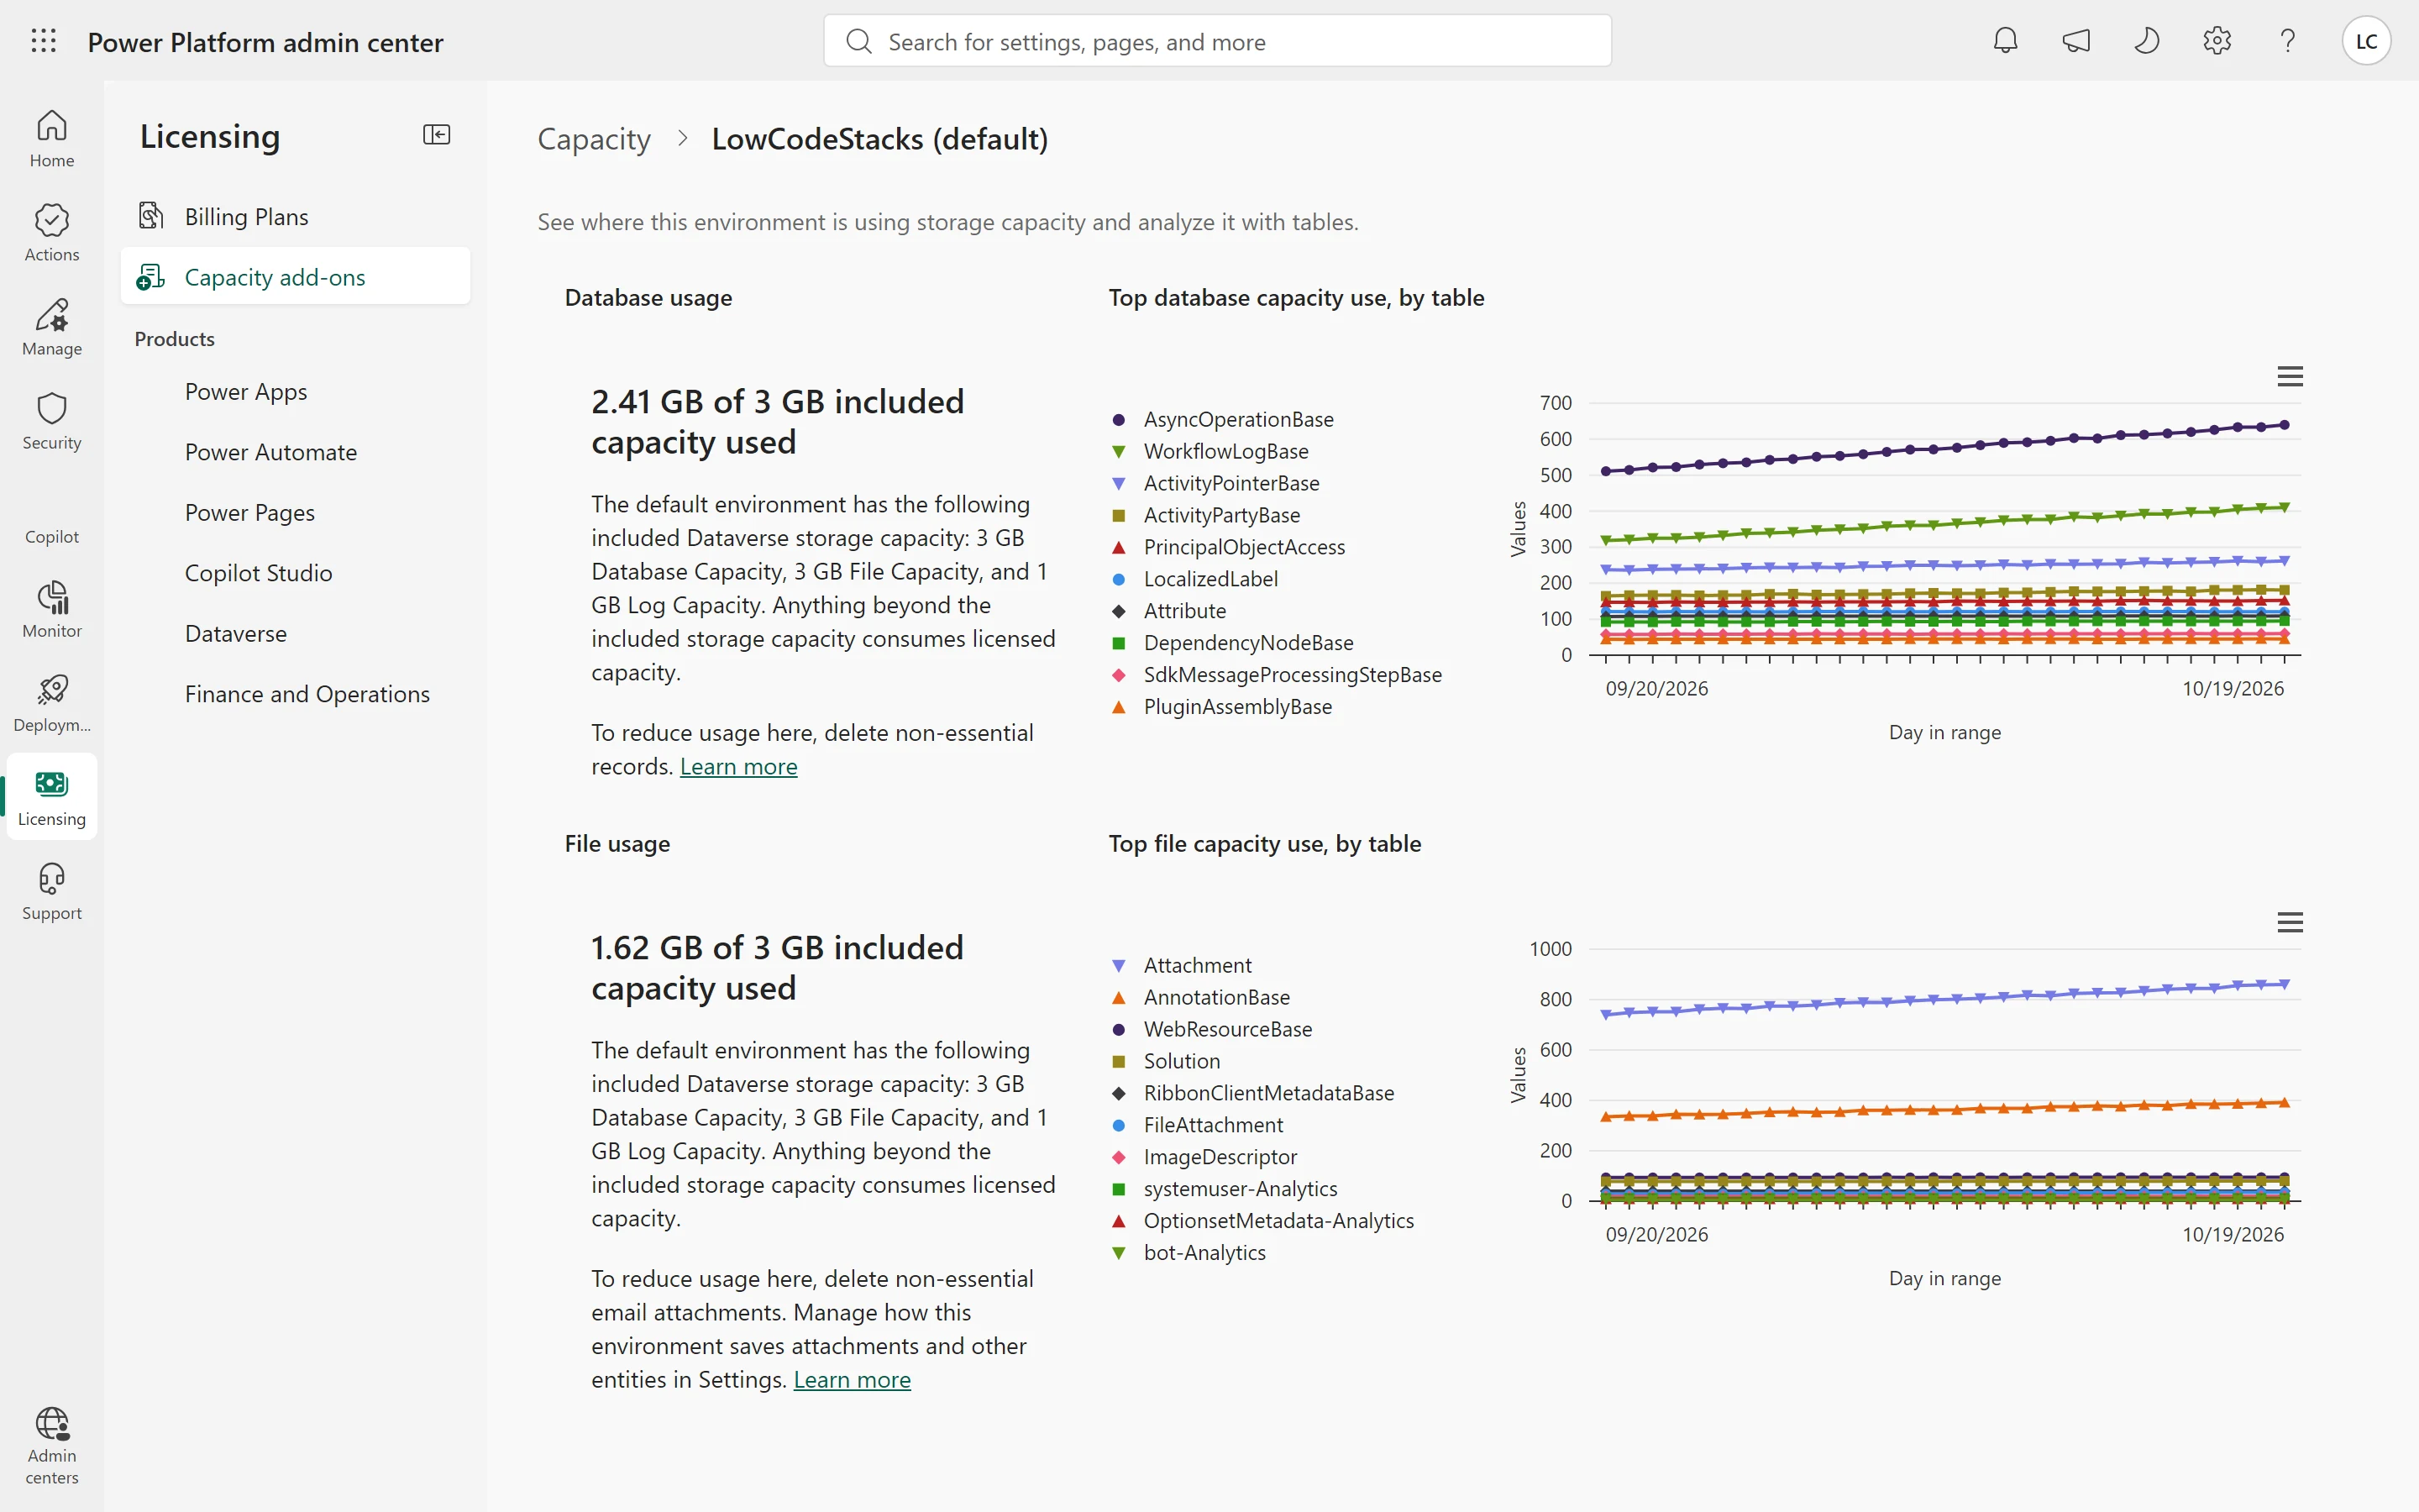Select Licensing in left rail
The image size is (2419, 1512).
click(52, 797)
